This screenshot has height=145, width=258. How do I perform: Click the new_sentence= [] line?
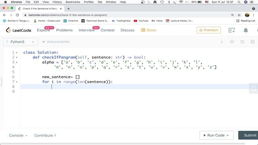pos(61,77)
